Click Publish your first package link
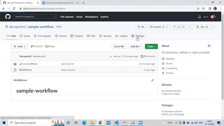Viewport: 224px width, 126px height. click(x=173, y=114)
